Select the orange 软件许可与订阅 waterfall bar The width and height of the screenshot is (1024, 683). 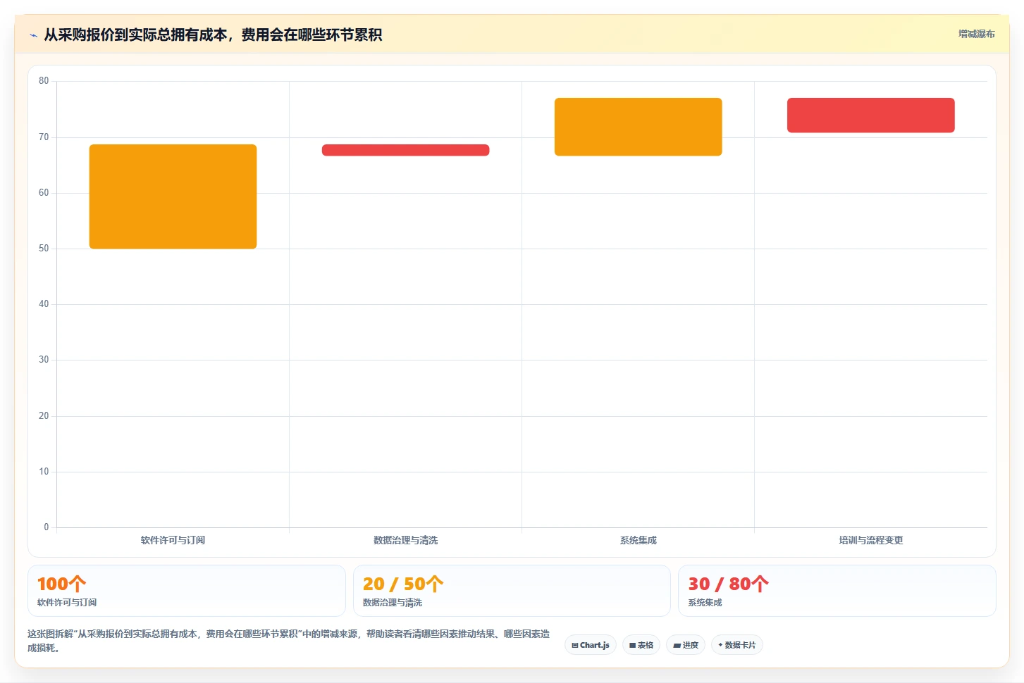point(173,196)
